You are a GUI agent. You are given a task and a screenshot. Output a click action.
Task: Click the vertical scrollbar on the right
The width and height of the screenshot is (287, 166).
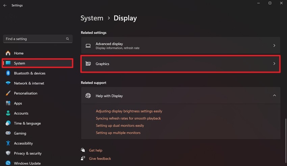point(286,141)
